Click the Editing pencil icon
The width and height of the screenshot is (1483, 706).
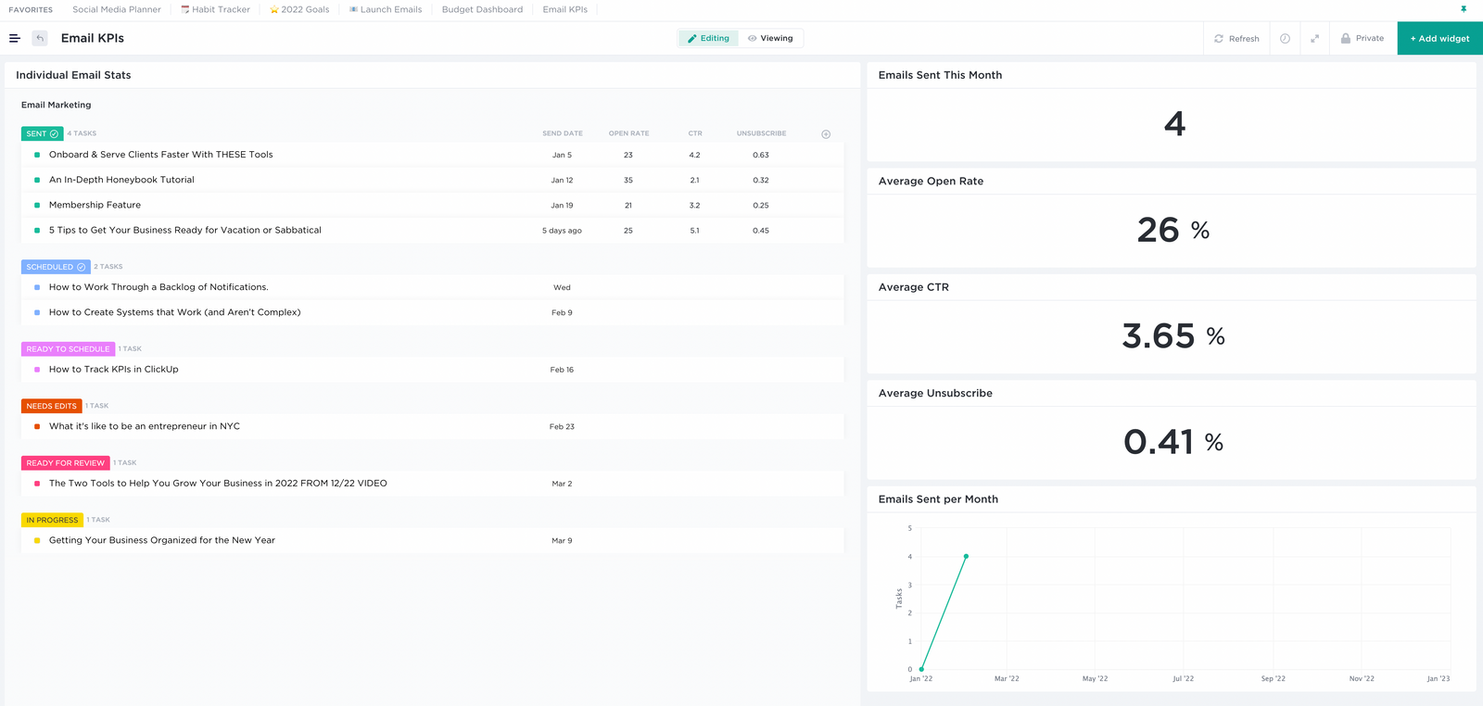point(691,38)
